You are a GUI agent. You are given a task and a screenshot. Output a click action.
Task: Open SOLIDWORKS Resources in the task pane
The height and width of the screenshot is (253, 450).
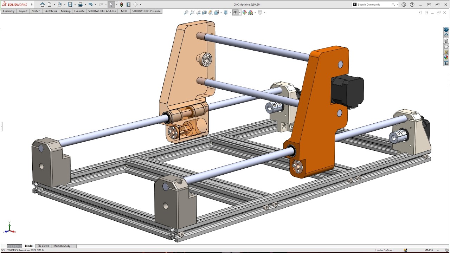pyautogui.click(x=446, y=35)
